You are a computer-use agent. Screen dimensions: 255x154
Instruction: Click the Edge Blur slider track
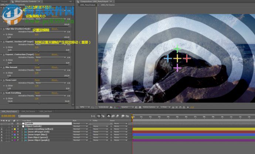[x=39, y=39]
